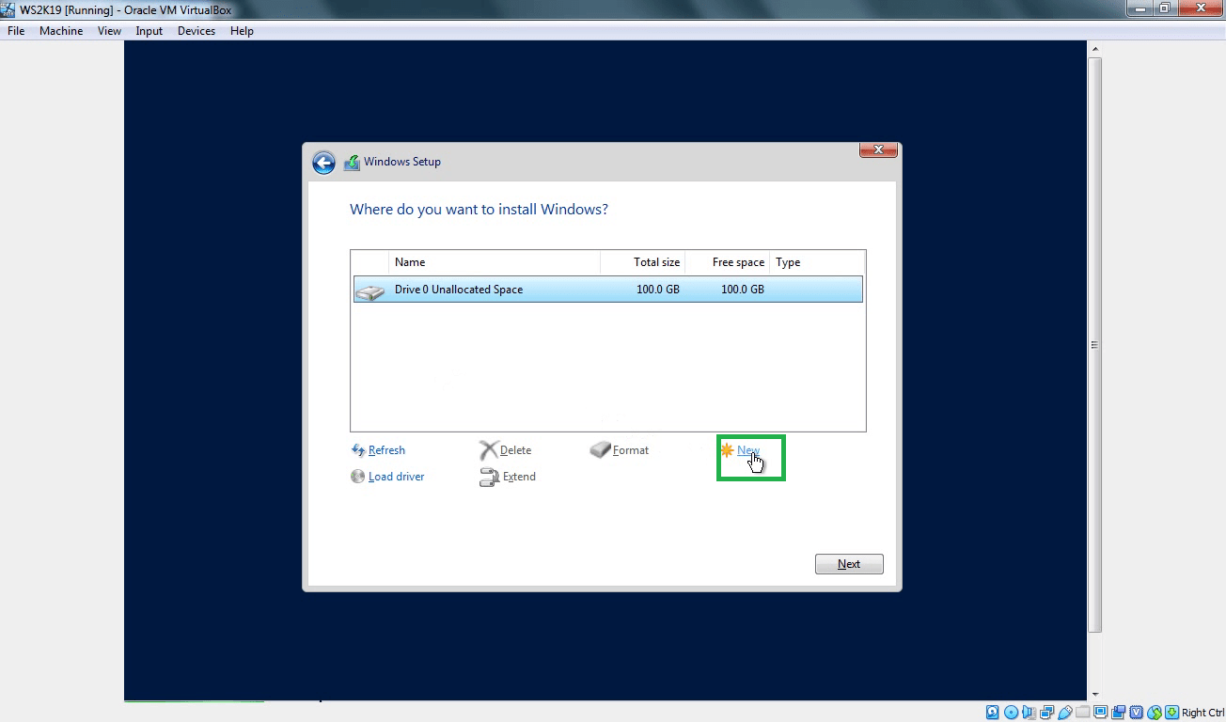Click the display status icon in VirtualBox
This screenshot has height=722, width=1226.
(x=1101, y=713)
